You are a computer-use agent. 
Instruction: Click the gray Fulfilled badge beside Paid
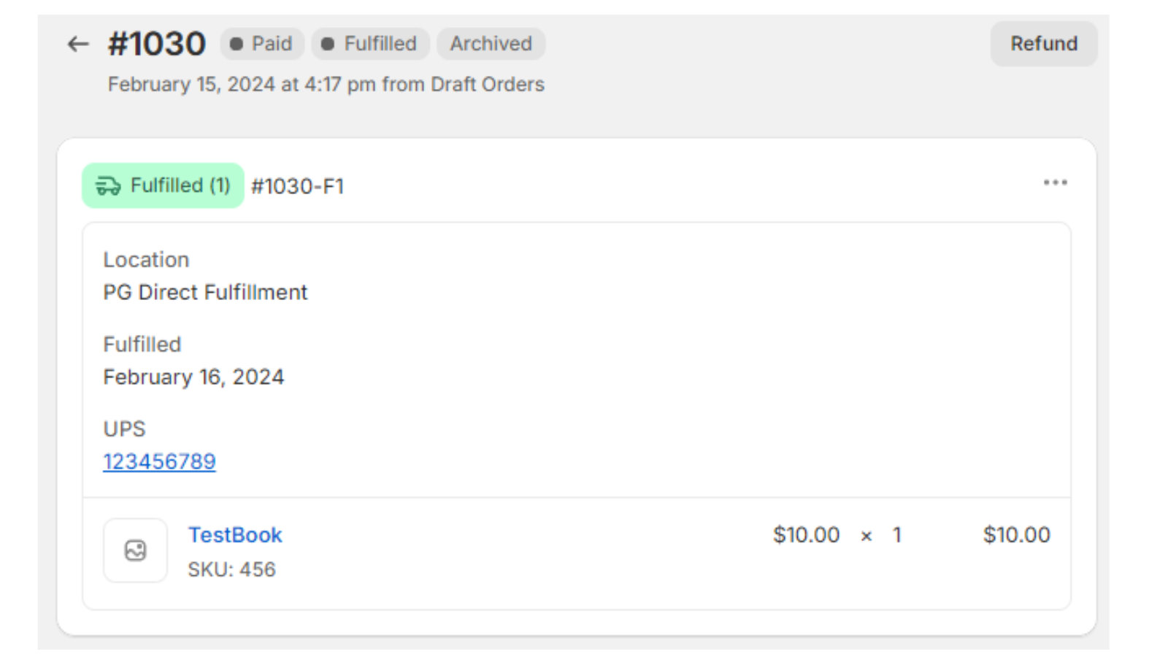coord(371,44)
